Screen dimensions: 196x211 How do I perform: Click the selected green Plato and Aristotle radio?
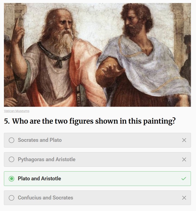pos(11,178)
